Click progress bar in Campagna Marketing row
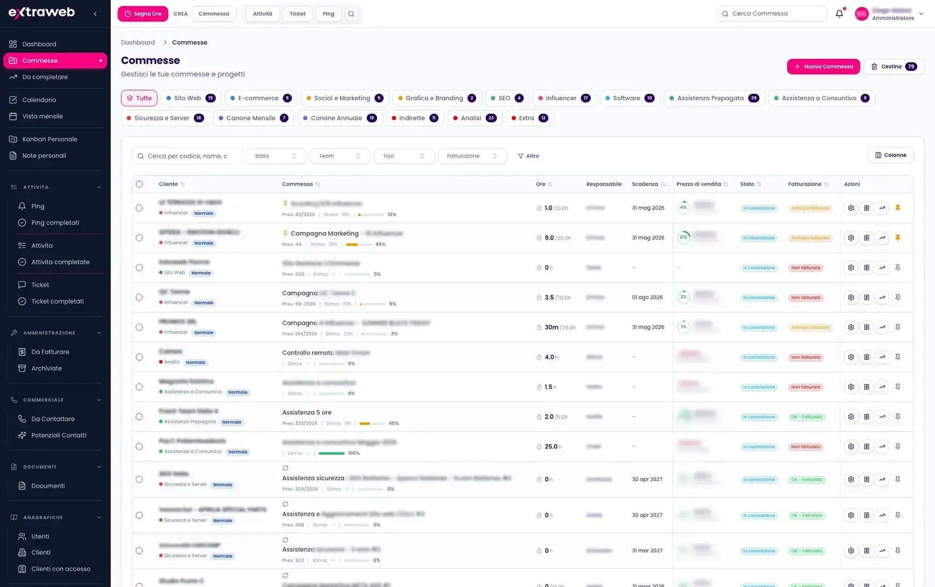The width and height of the screenshot is (935, 587). pos(359,245)
